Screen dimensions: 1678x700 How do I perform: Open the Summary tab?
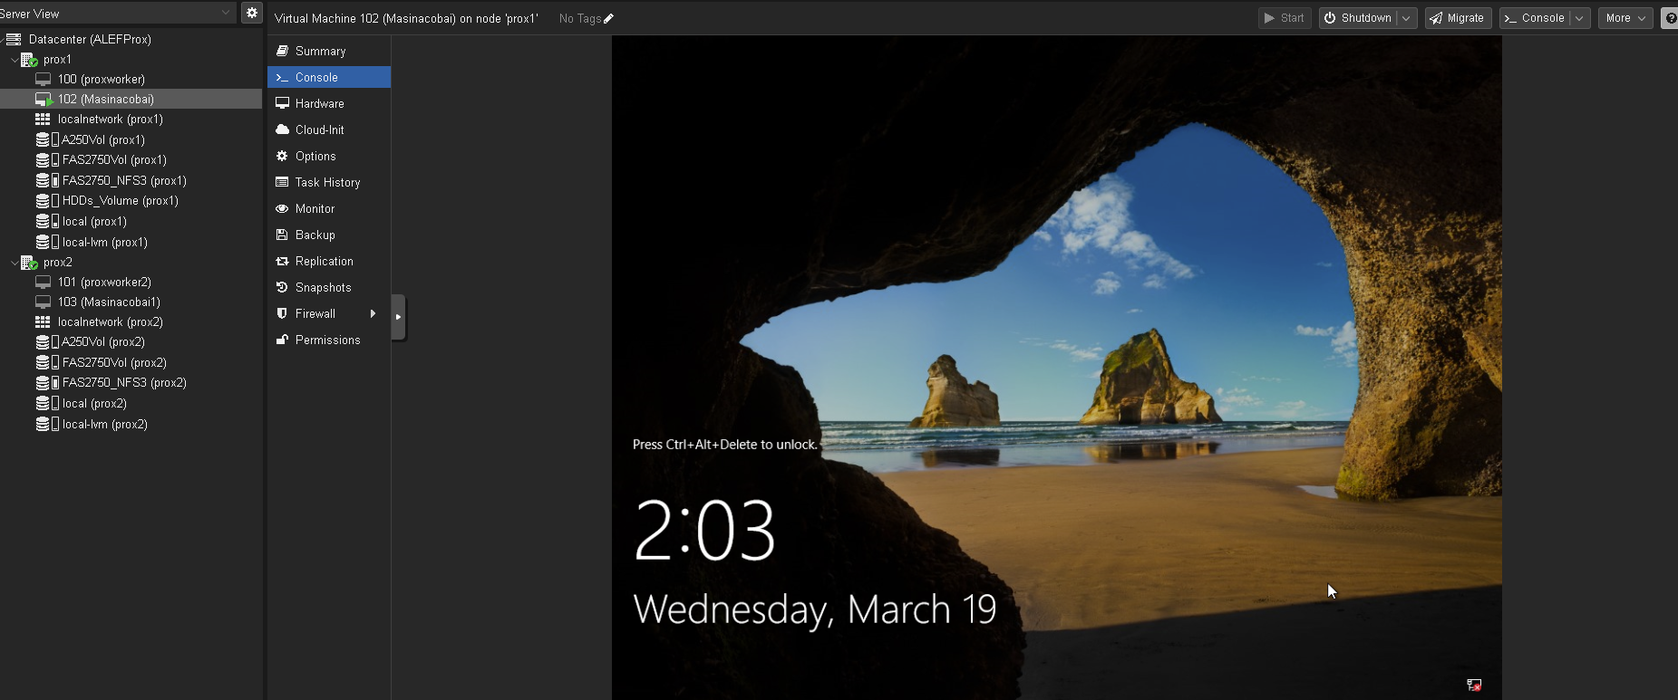pos(329,52)
